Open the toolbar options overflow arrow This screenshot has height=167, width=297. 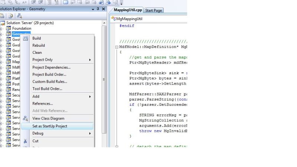121,3
